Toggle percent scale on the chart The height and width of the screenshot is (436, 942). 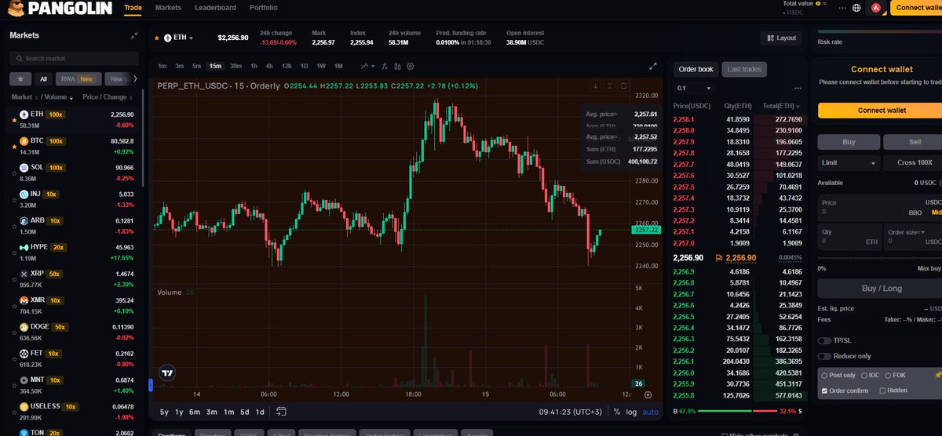(617, 412)
